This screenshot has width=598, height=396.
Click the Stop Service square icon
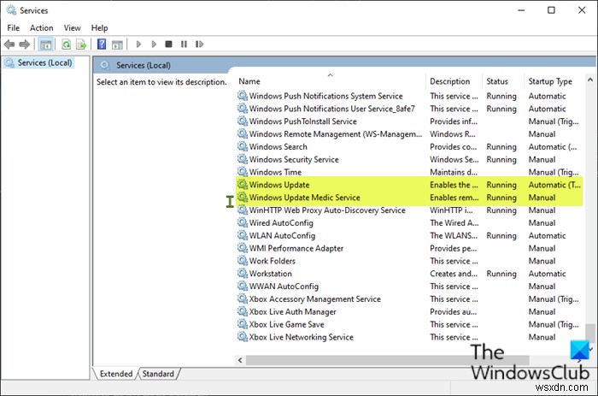click(168, 44)
